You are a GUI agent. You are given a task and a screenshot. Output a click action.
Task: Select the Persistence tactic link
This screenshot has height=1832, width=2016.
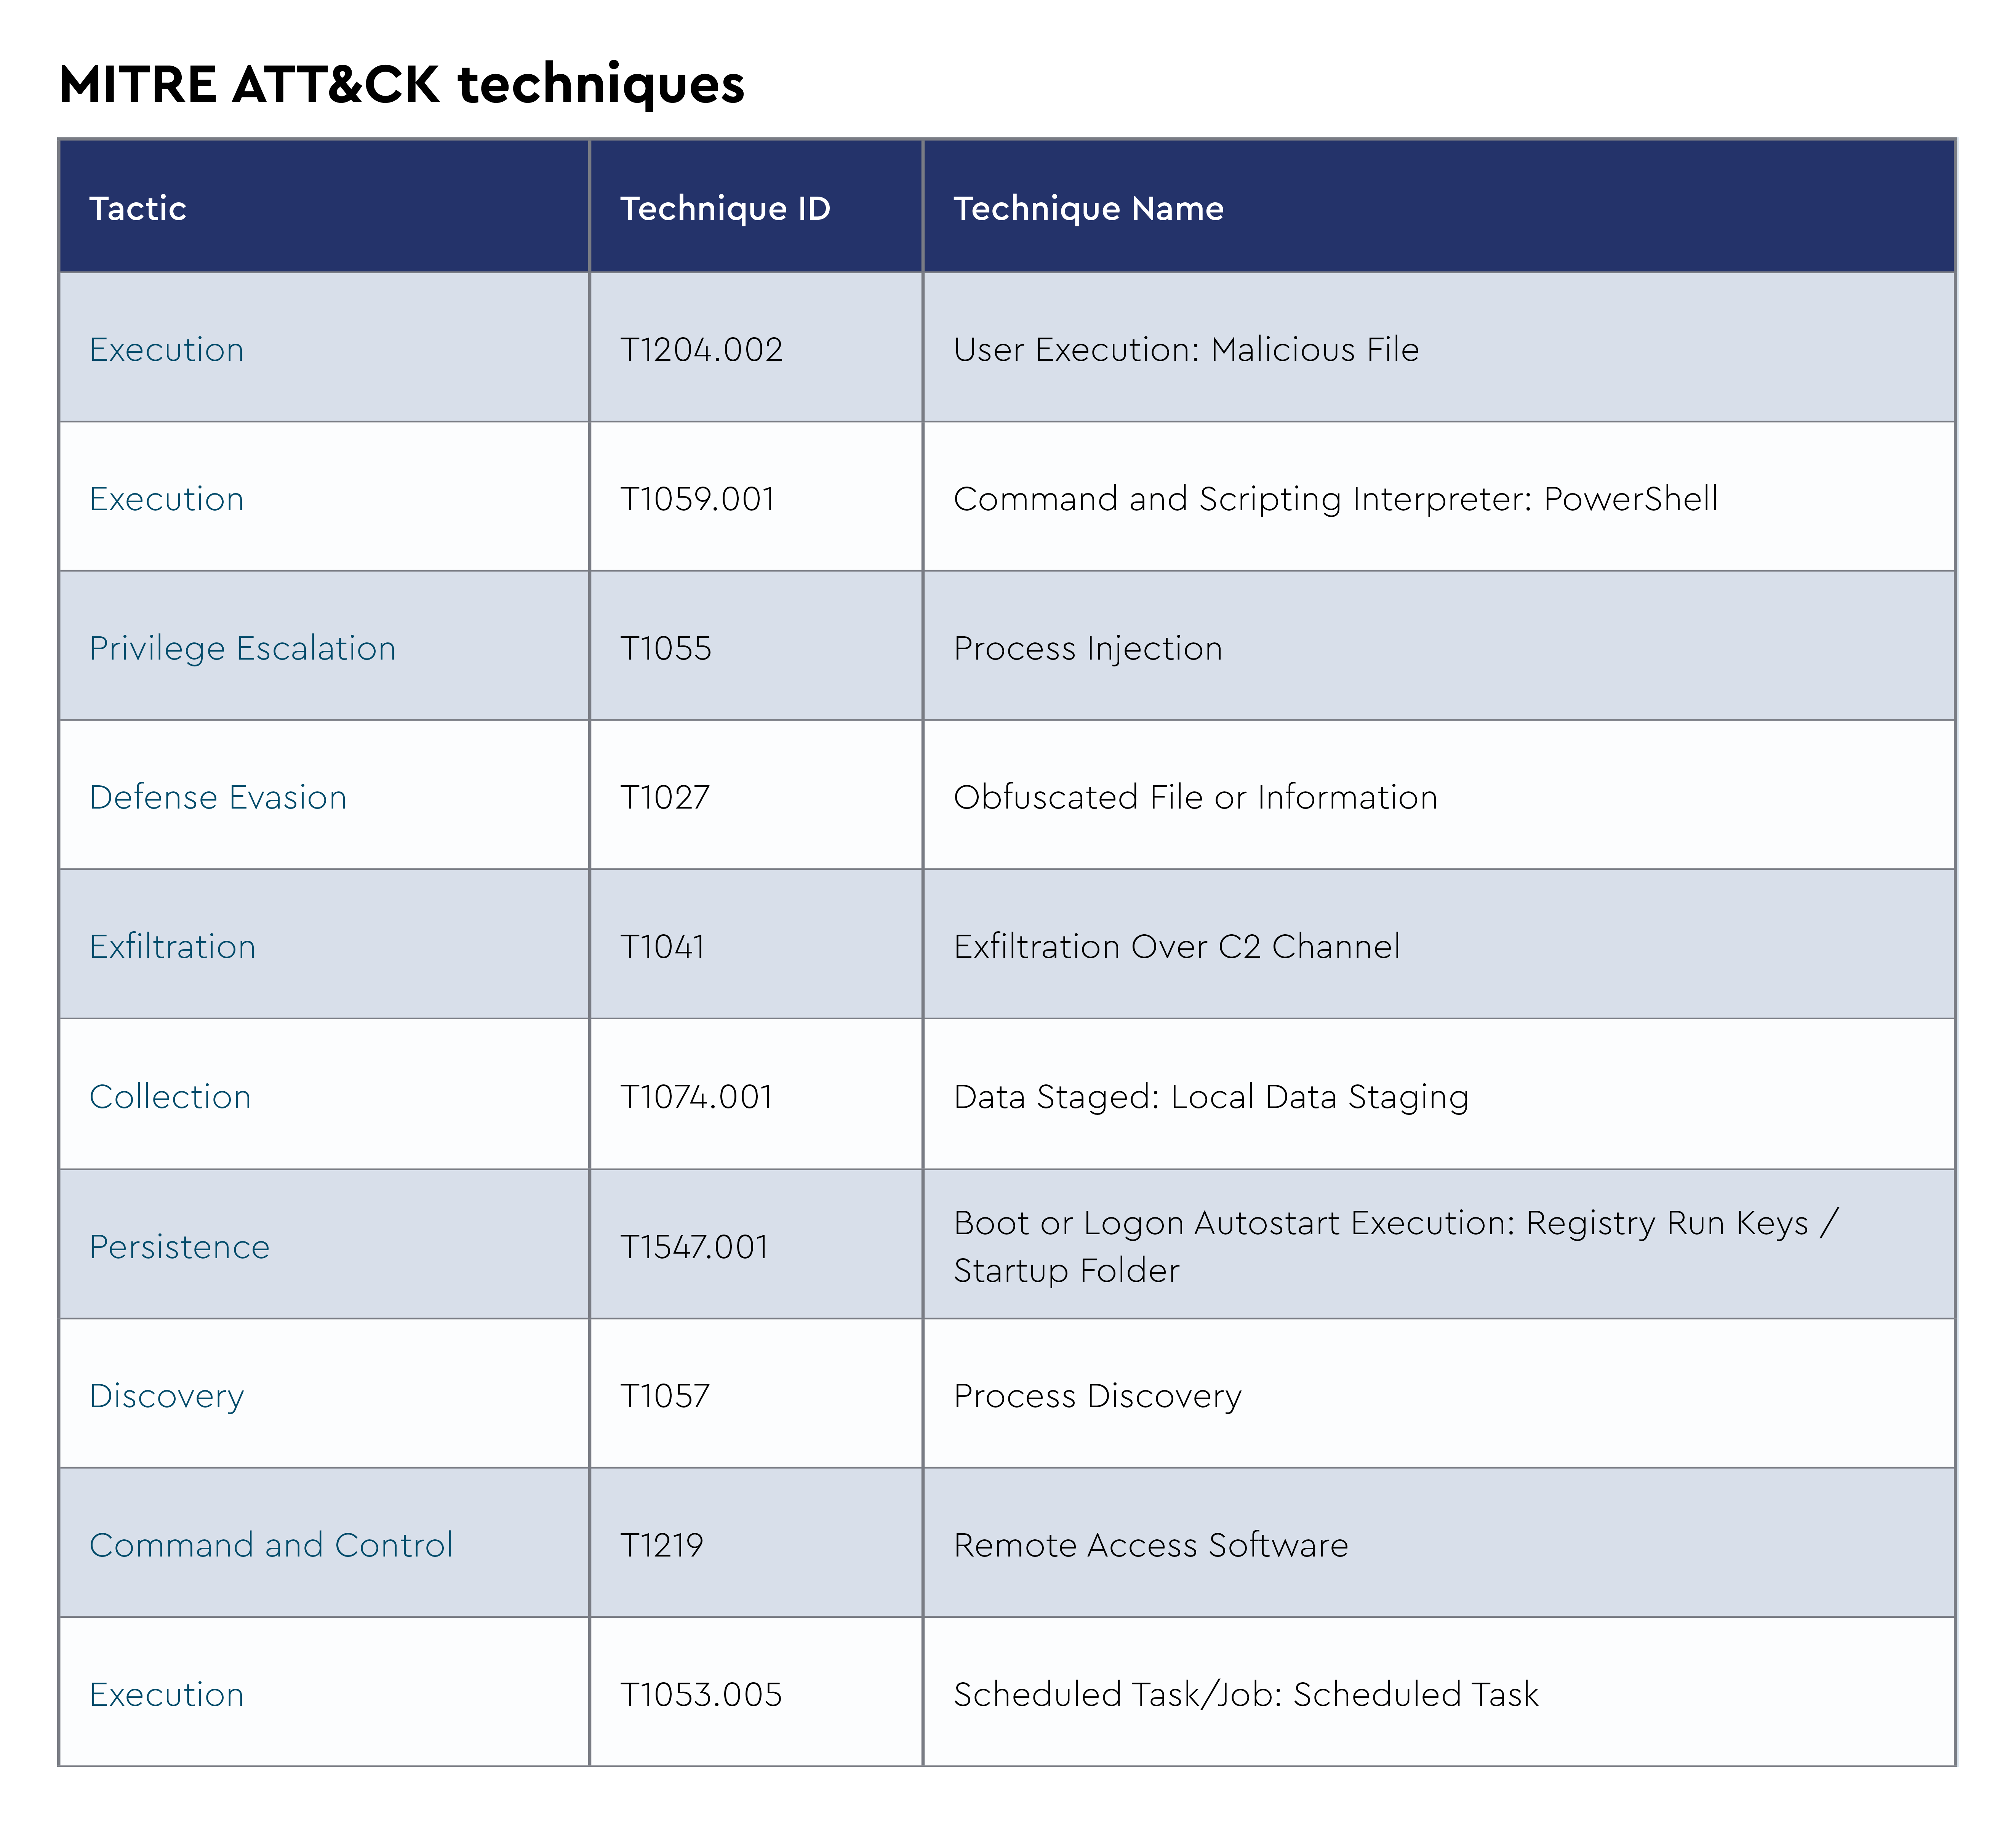(179, 1246)
